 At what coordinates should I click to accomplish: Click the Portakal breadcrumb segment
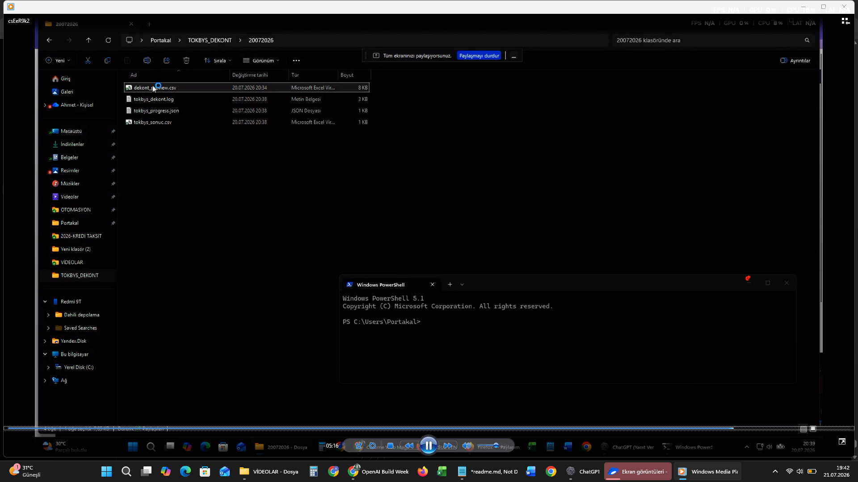click(160, 40)
